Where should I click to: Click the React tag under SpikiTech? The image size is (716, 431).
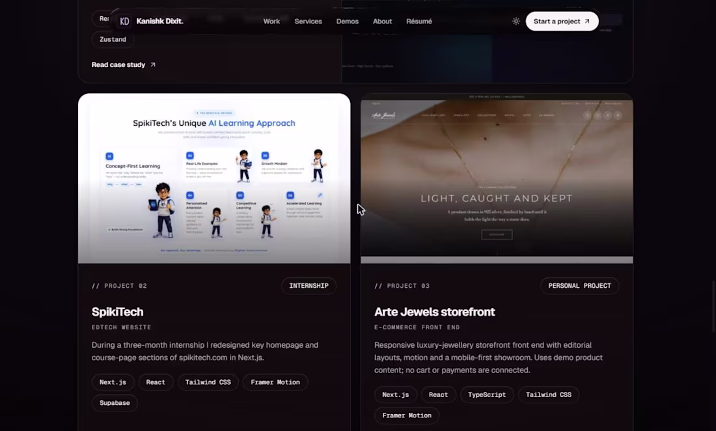[x=156, y=382]
